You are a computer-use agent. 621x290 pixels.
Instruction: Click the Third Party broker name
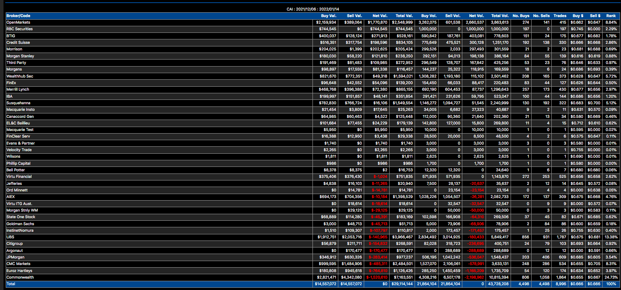[16, 63]
